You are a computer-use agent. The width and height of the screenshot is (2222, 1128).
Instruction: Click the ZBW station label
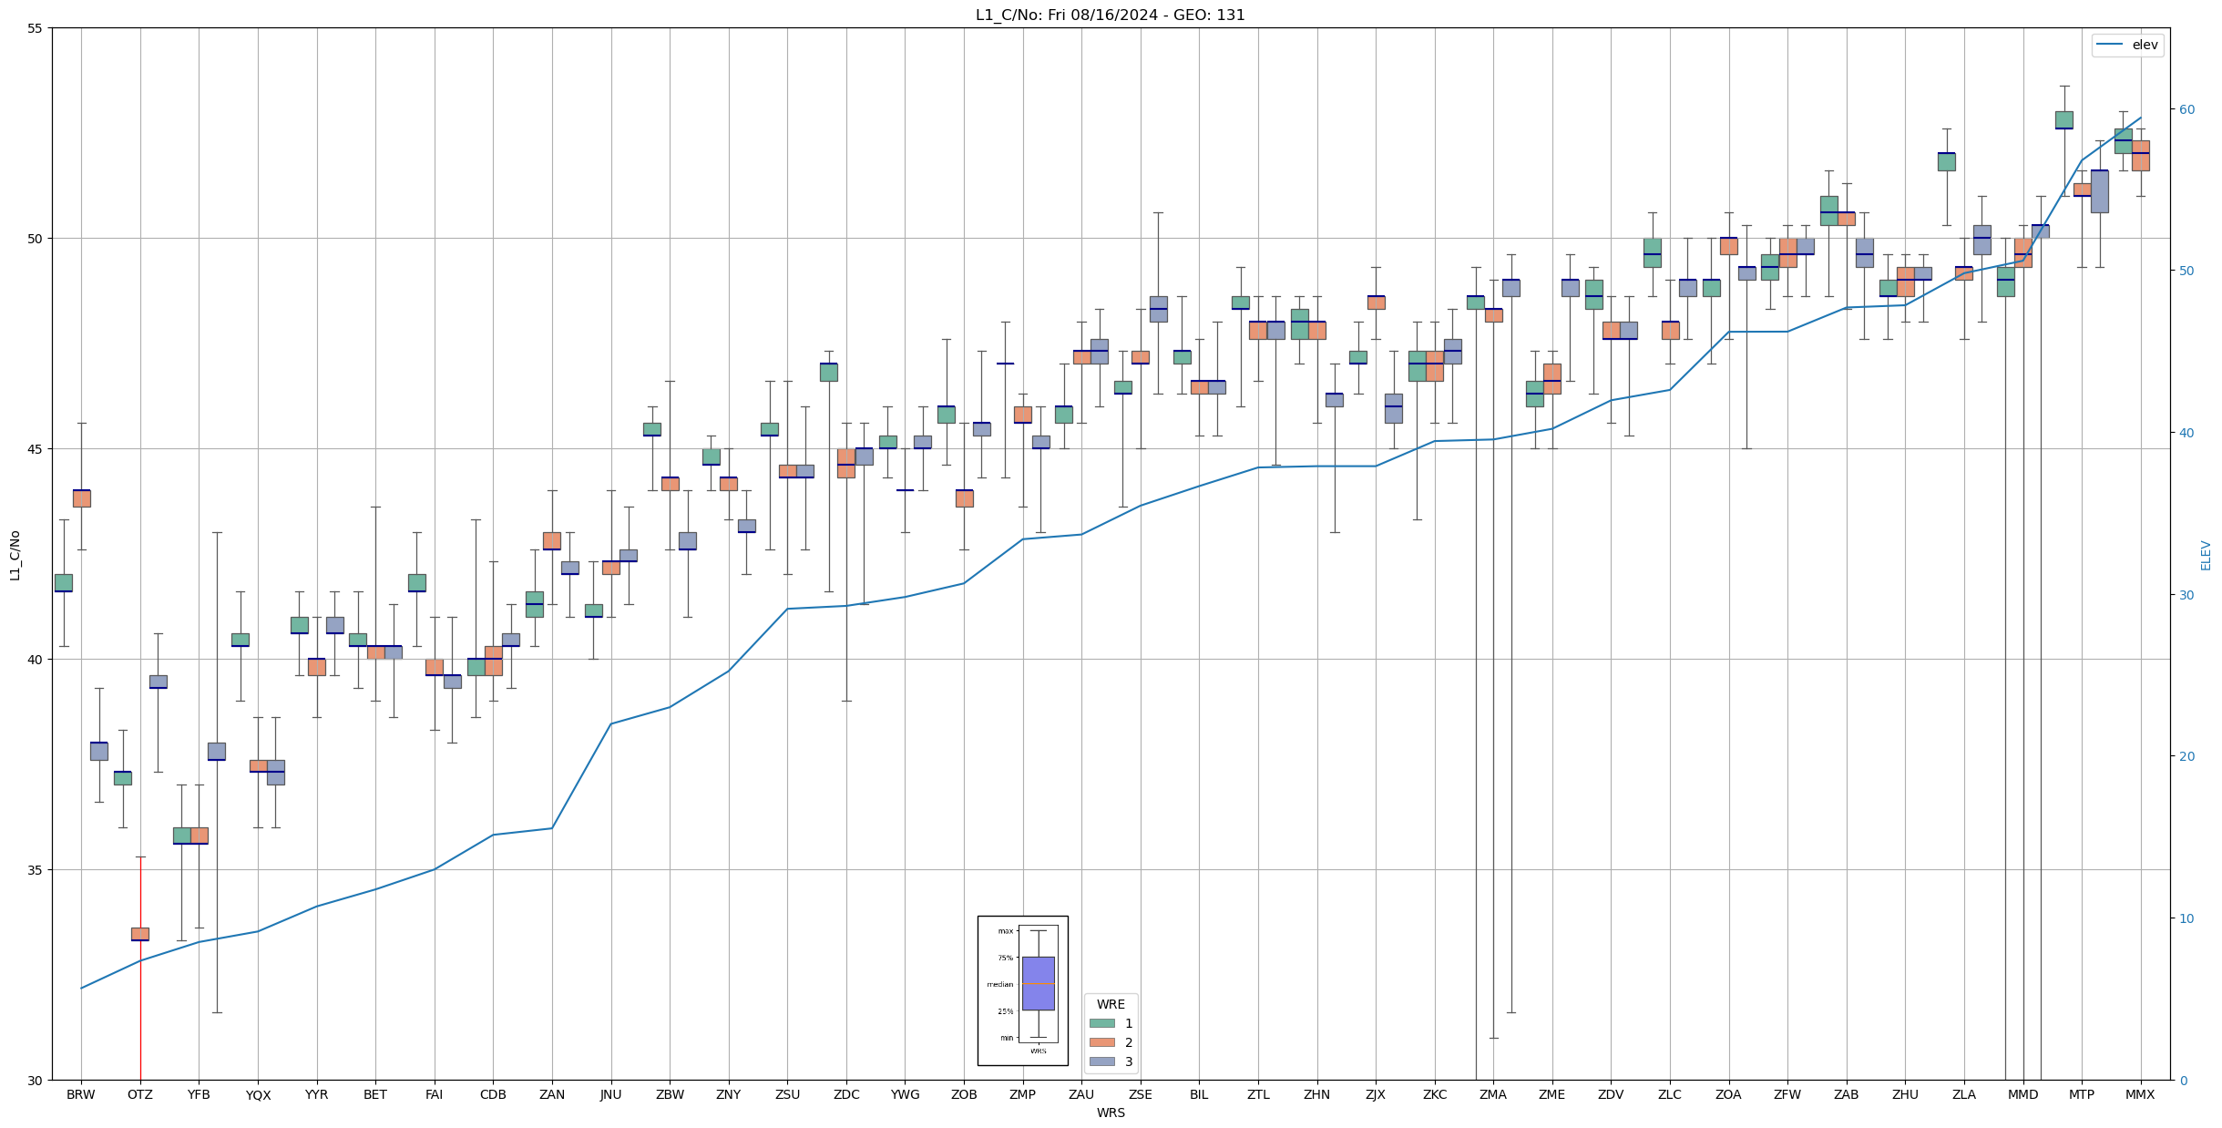point(670,1094)
